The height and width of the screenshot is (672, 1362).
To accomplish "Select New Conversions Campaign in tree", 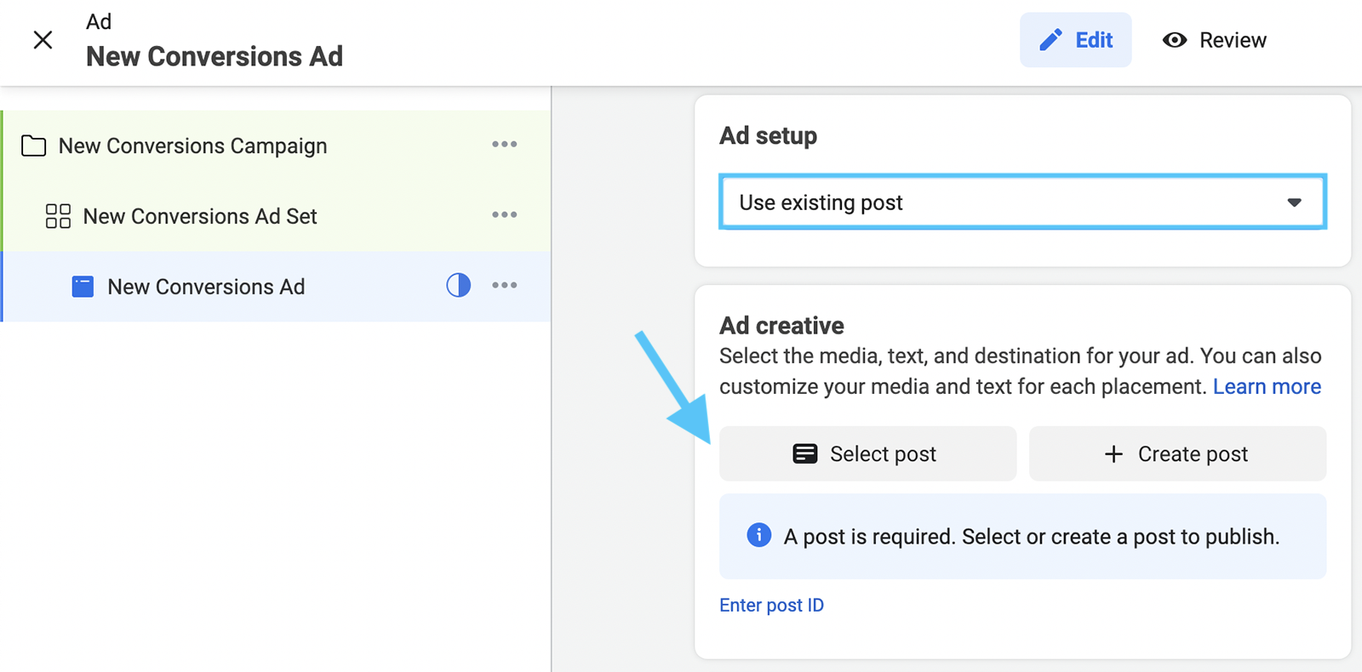I will (x=277, y=145).
